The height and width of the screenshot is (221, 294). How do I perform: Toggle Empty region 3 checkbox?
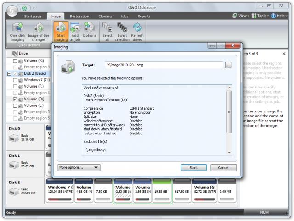click(15, 67)
